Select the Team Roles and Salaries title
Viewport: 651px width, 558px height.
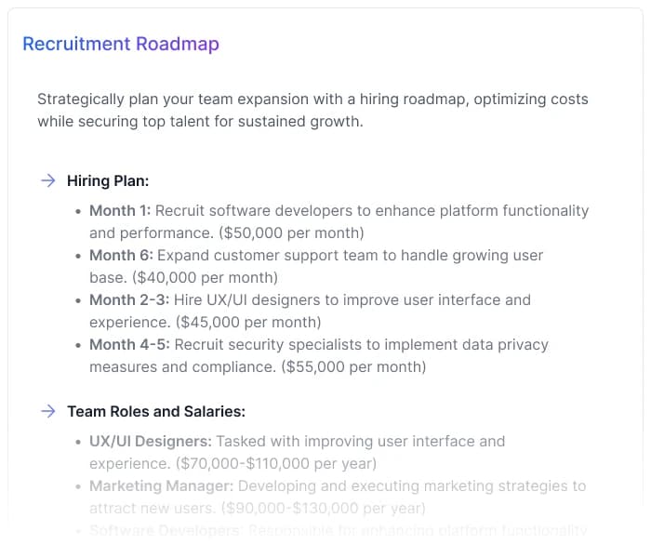click(156, 411)
